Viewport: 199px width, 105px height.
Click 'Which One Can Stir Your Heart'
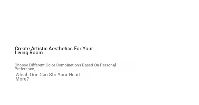[x=48, y=75]
